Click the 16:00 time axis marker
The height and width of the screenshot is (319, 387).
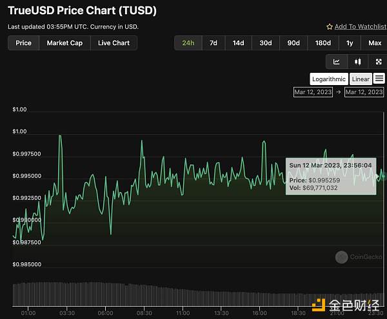[260, 313]
